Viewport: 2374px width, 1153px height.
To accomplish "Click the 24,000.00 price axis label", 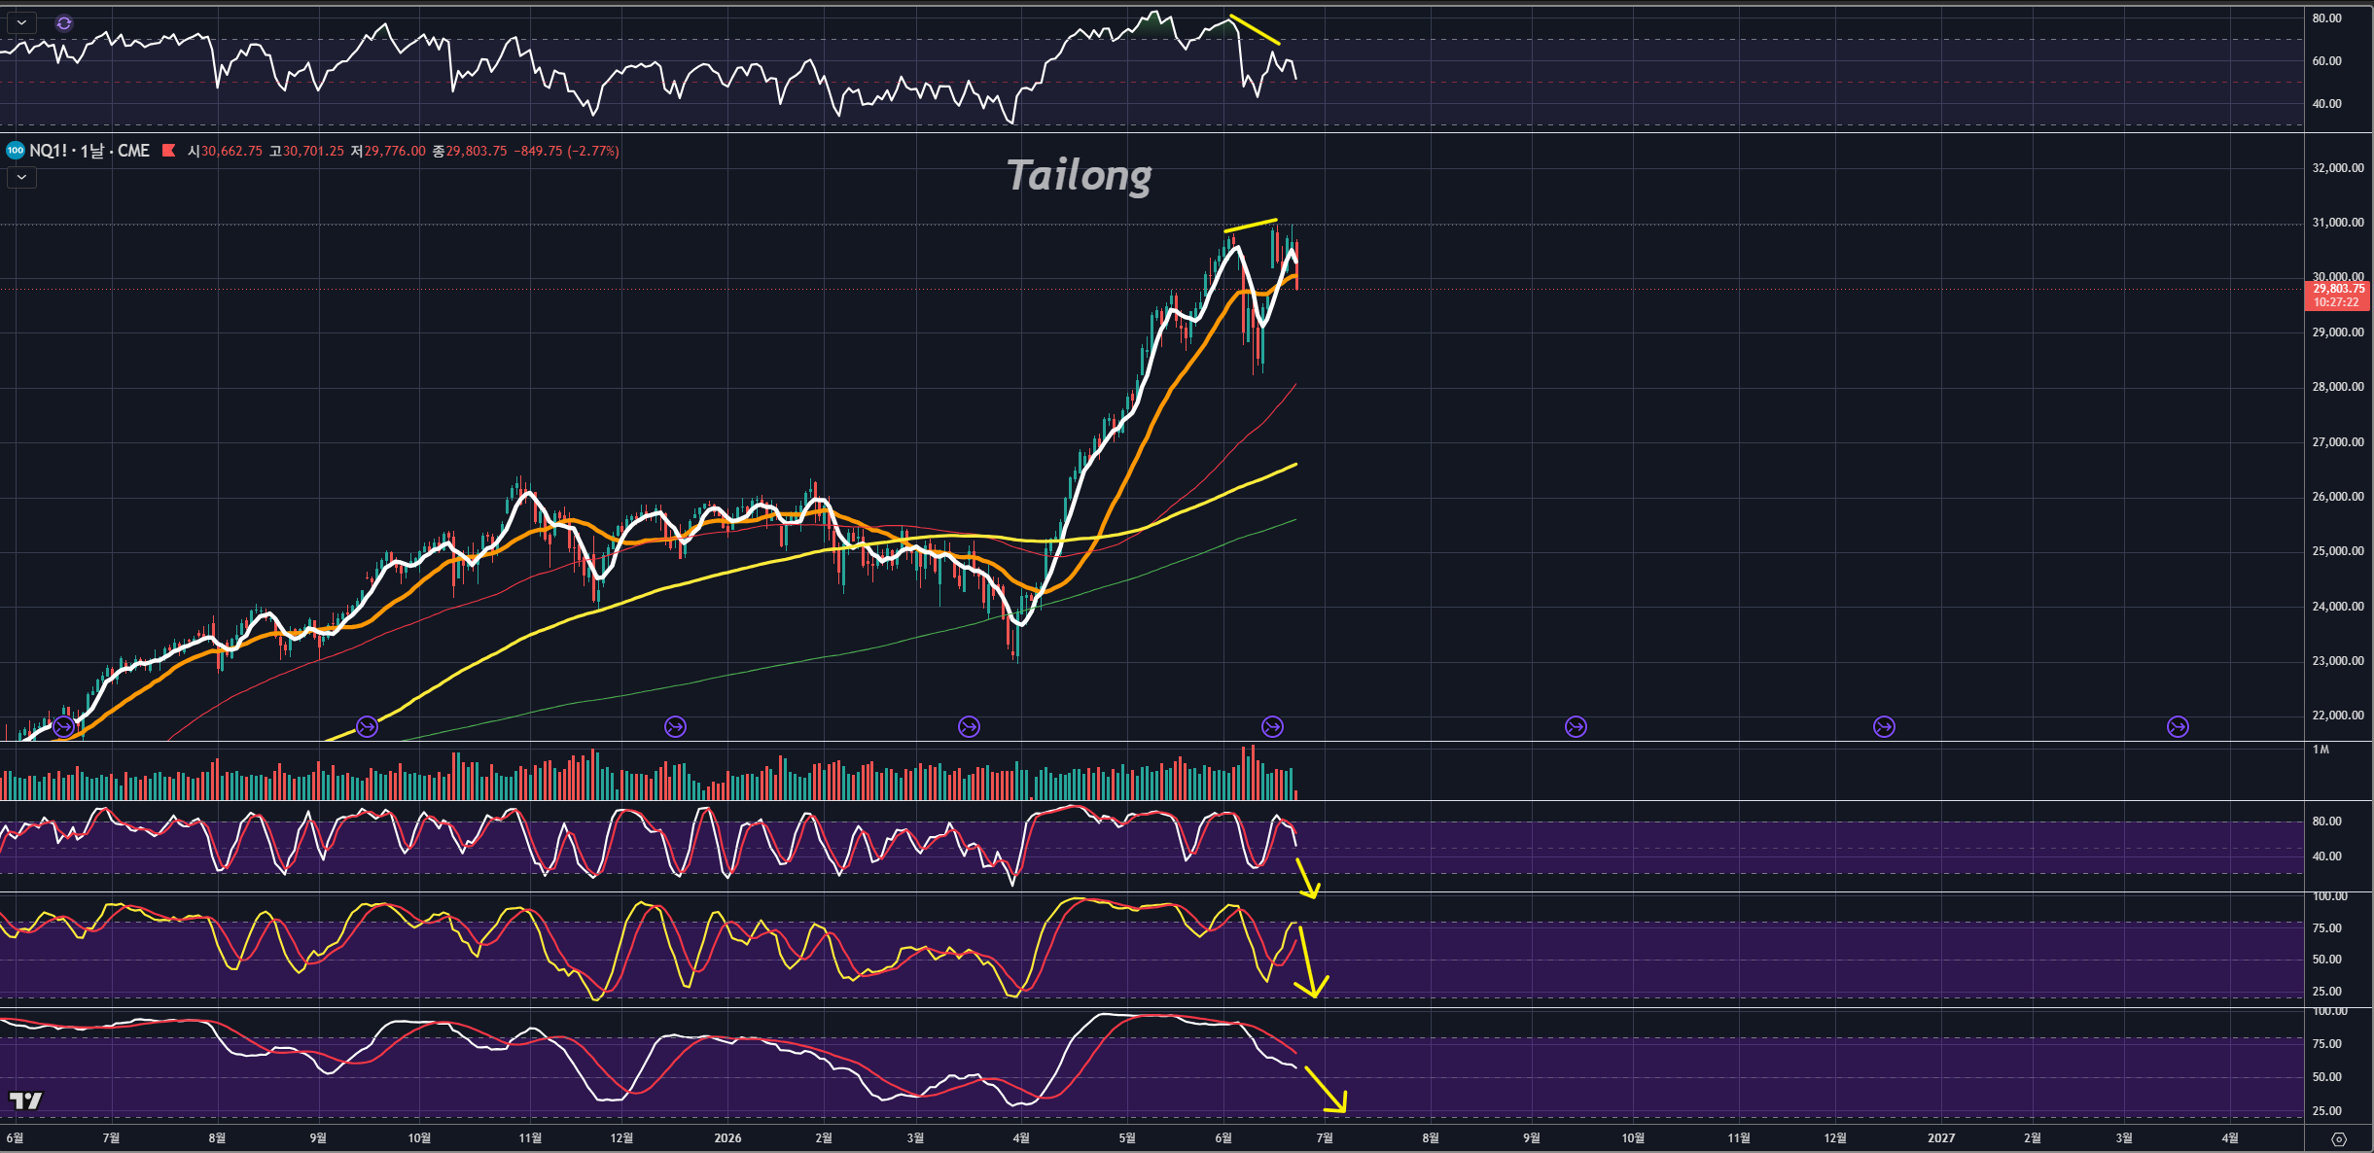I will click(x=2337, y=607).
